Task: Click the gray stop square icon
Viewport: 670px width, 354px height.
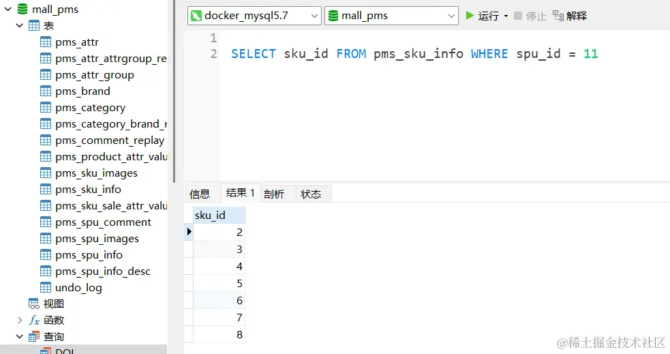Action: click(x=518, y=16)
